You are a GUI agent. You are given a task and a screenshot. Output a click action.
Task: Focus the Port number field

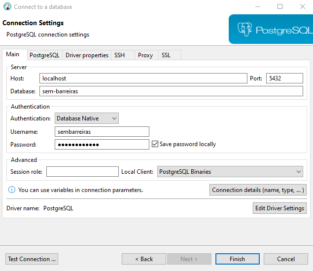pos(284,78)
